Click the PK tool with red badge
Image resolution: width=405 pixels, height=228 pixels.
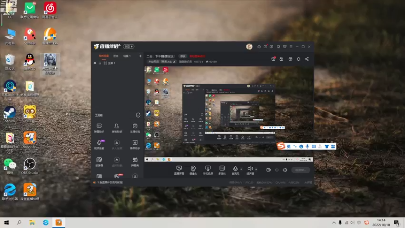[117, 176]
